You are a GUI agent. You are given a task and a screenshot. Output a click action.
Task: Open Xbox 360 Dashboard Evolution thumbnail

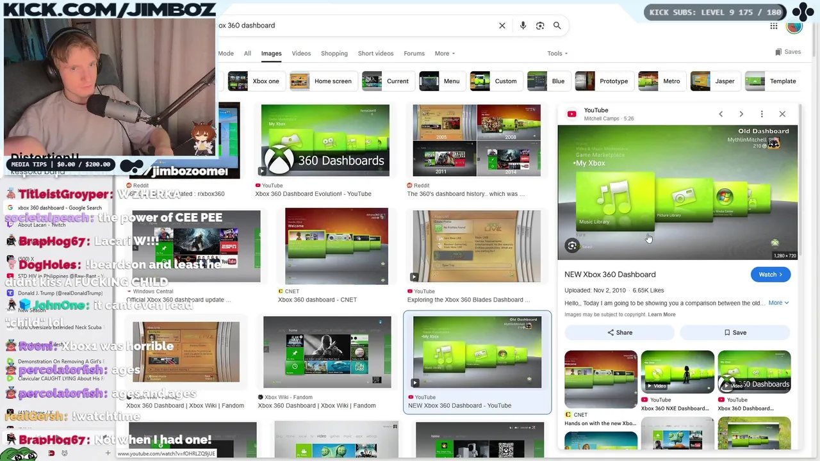pyautogui.click(x=325, y=140)
